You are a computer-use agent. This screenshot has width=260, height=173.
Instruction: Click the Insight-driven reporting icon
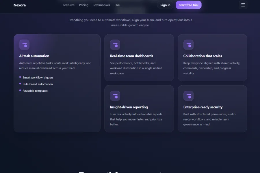[115, 96]
